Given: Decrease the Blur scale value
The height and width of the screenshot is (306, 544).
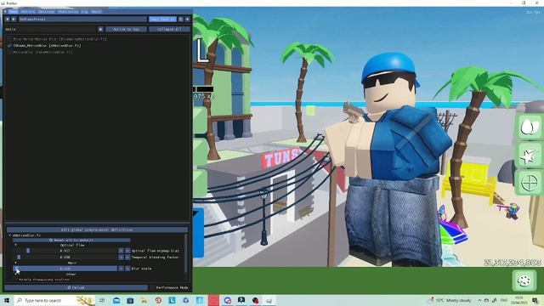Looking at the screenshot, I should pyautogui.click(x=121, y=269).
